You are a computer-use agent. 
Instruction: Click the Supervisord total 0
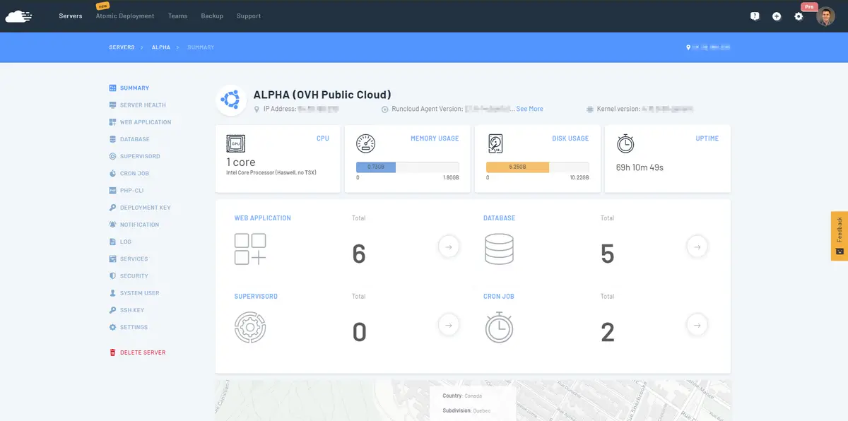pos(359,332)
